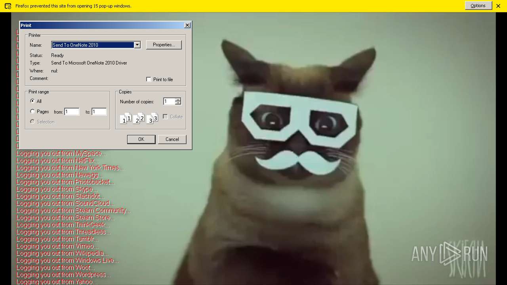Open printer Properties
The height and width of the screenshot is (285, 507).
(164, 45)
